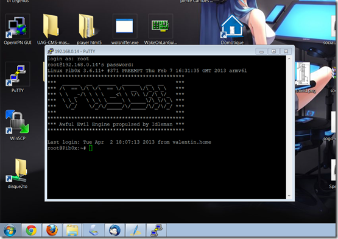Select the PuTTY taskbar button
The image size is (338, 239).
pyautogui.click(x=157, y=230)
